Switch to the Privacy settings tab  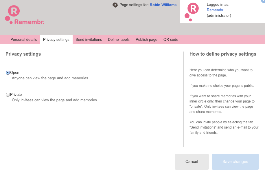[x=56, y=39]
